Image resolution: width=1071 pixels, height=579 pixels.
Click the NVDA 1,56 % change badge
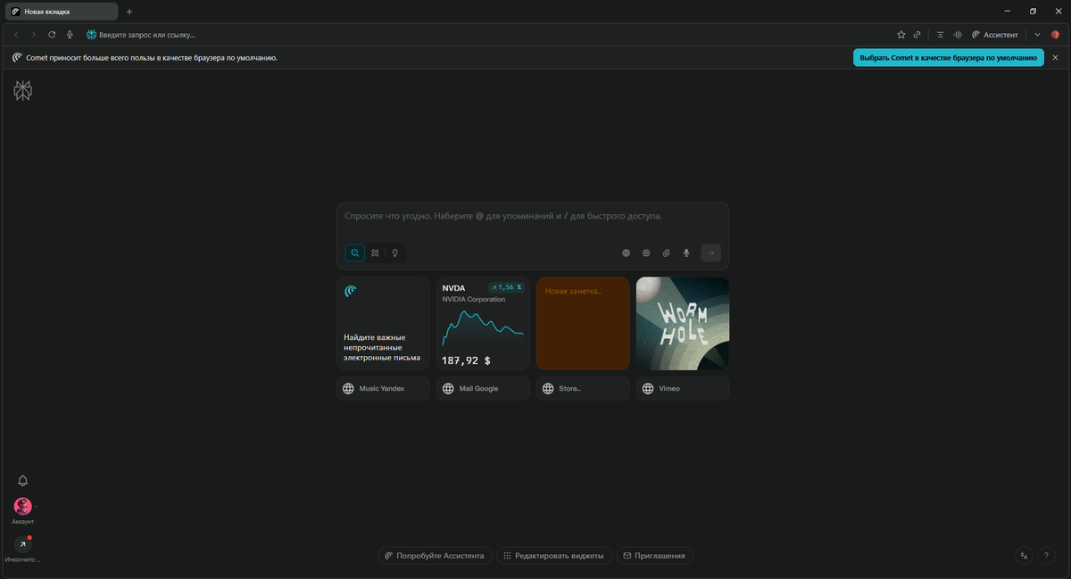pyautogui.click(x=505, y=287)
